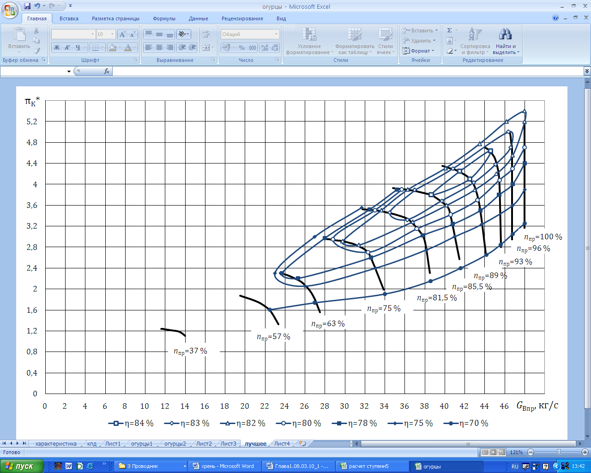This screenshot has height=473, width=591.
Task: Align text to vertical middle
Action: tap(159, 34)
